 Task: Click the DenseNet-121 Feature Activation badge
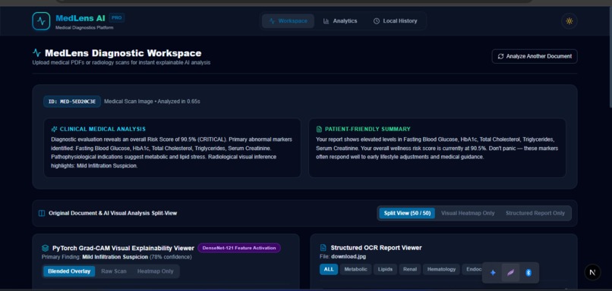(239, 248)
